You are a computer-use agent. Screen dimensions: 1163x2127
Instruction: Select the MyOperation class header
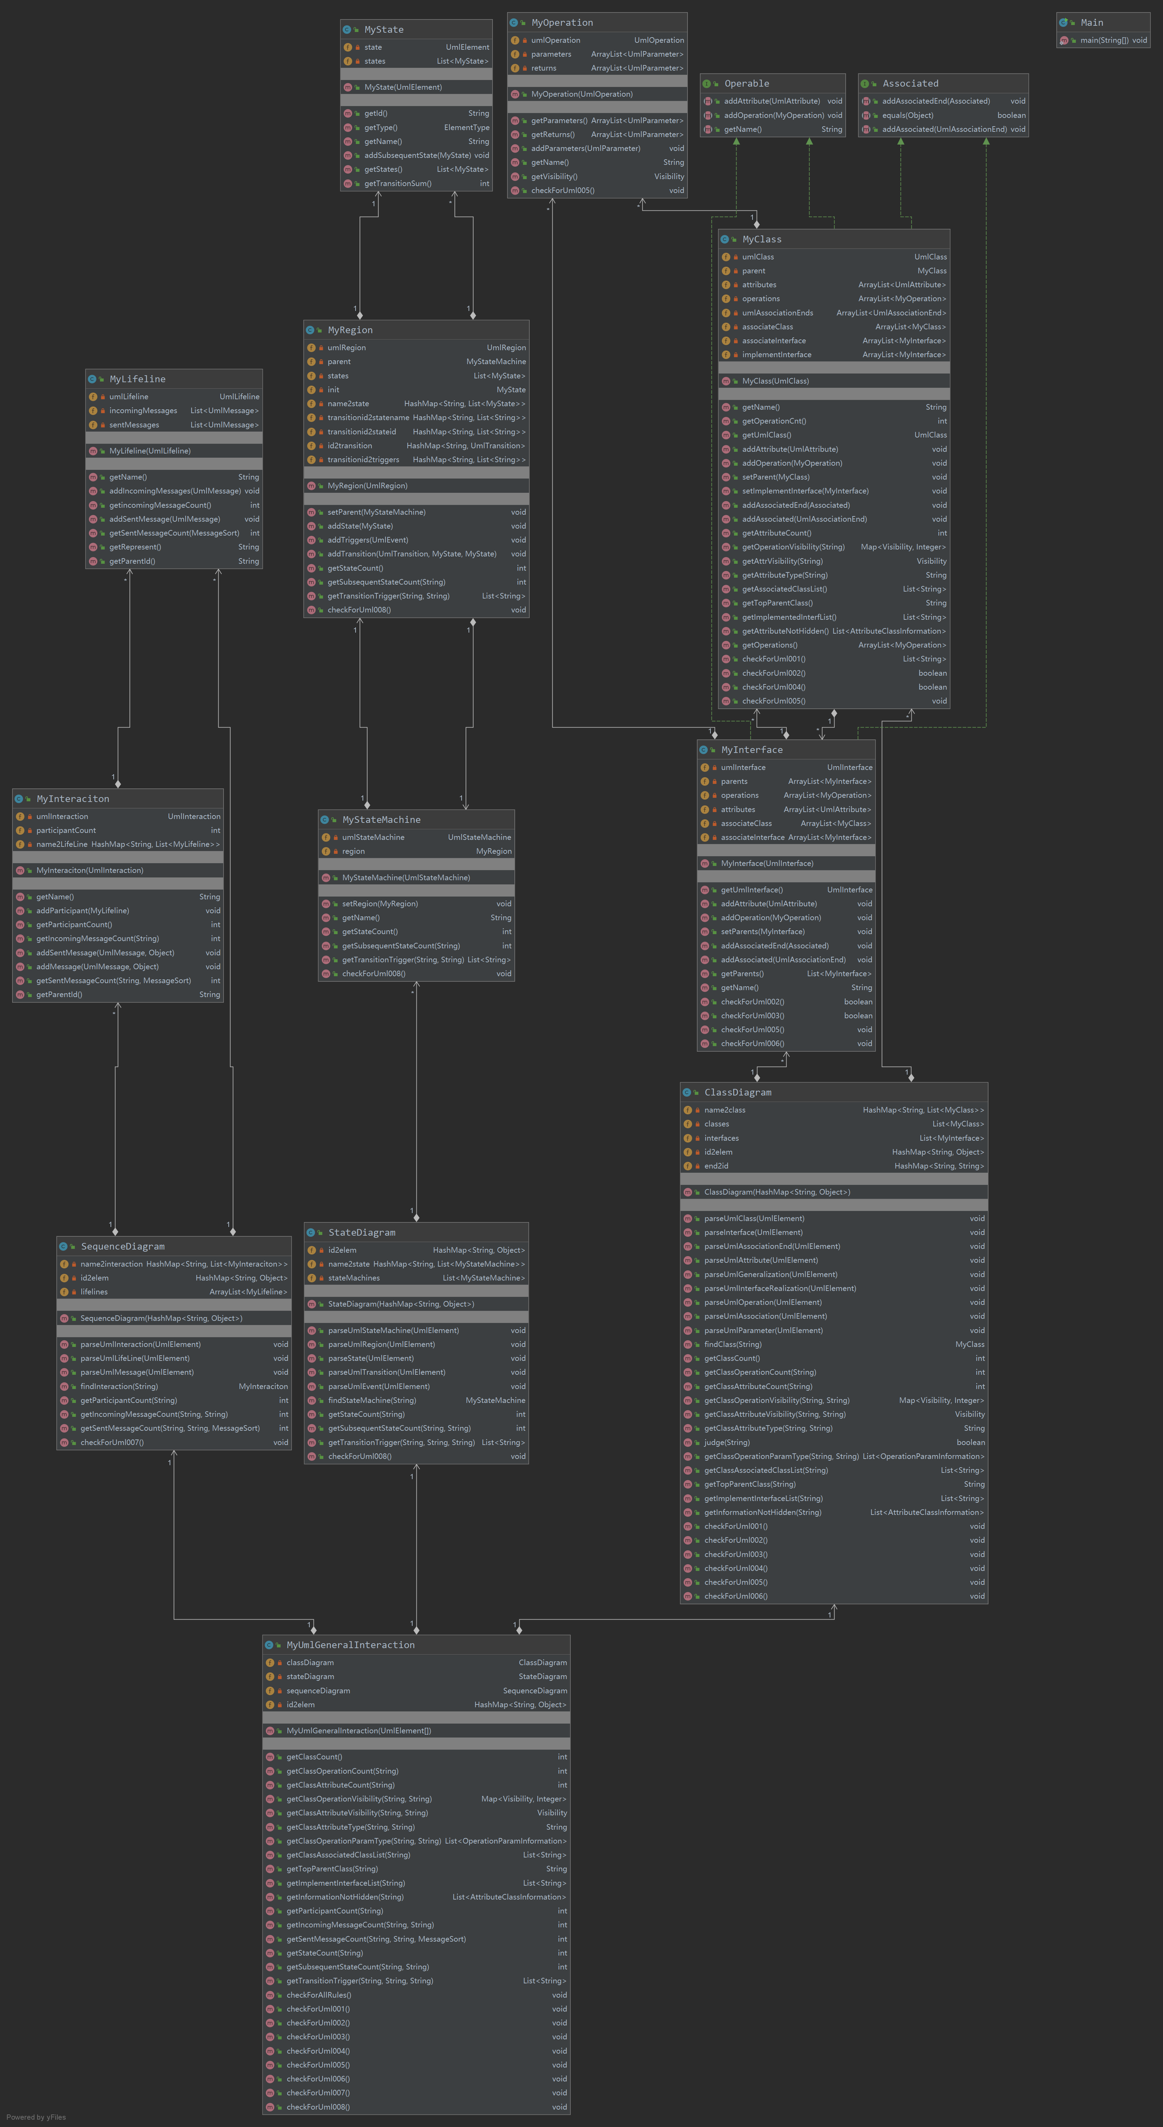click(x=562, y=22)
